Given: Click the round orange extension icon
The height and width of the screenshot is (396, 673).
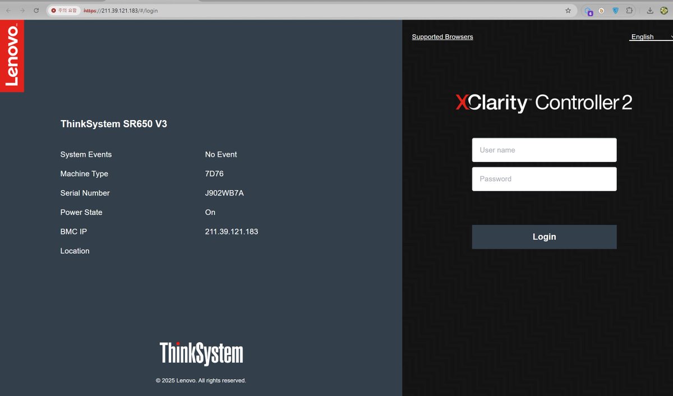Looking at the screenshot, I should [x=601, y=10].
